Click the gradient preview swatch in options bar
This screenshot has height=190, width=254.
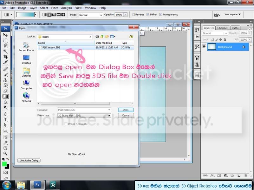[25, 15]
